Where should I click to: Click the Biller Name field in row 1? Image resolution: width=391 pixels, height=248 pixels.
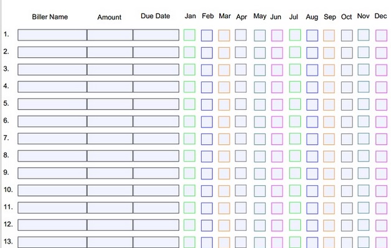(52, 35)
